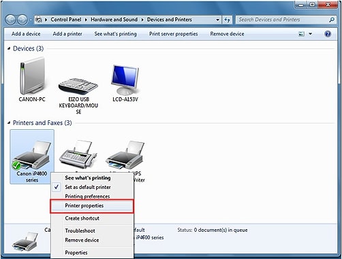Image resolution: width=342 pixels, height=259 pixels.
Task: Open the Help question mark button
Action: [328, 34]
